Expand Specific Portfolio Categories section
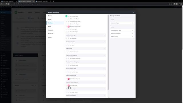 [x=86, y=62]
